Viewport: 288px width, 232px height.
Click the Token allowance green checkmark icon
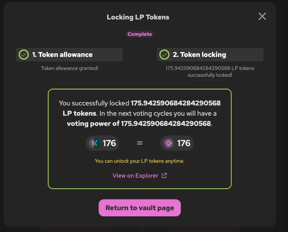pyautogui.click(x=24, y=55)
